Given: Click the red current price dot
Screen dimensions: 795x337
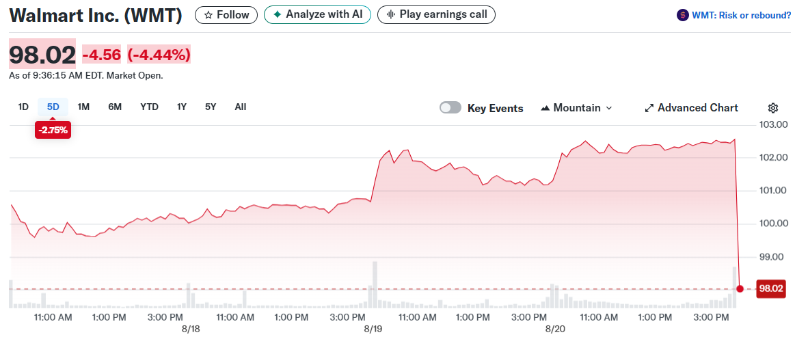Looking at the screenshot, I should click(740, 289).
